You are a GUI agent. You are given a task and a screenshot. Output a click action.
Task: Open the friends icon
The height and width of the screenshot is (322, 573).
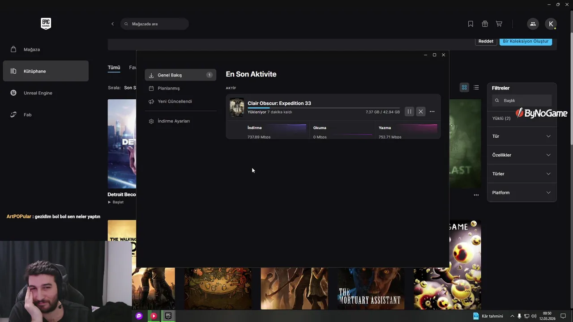tap(533, 24)
